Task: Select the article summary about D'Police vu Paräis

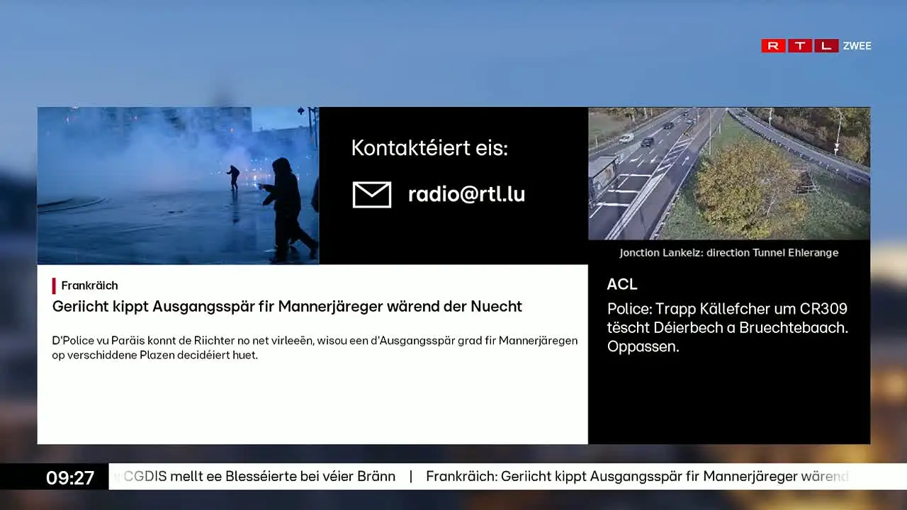Action: tap(315, 348)
